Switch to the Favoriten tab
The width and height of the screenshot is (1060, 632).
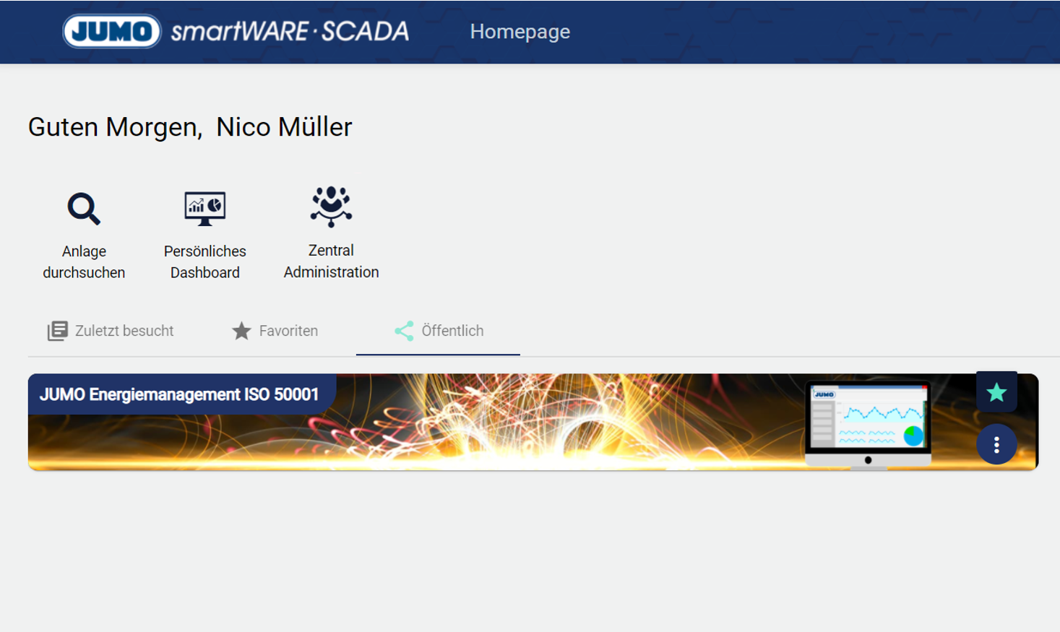(288, 331)
